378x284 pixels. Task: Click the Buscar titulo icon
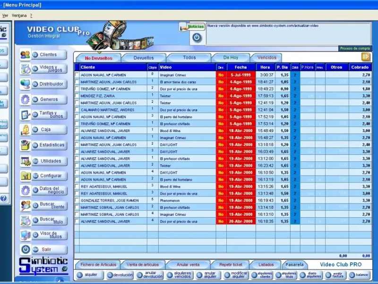(x=26, y=221)
